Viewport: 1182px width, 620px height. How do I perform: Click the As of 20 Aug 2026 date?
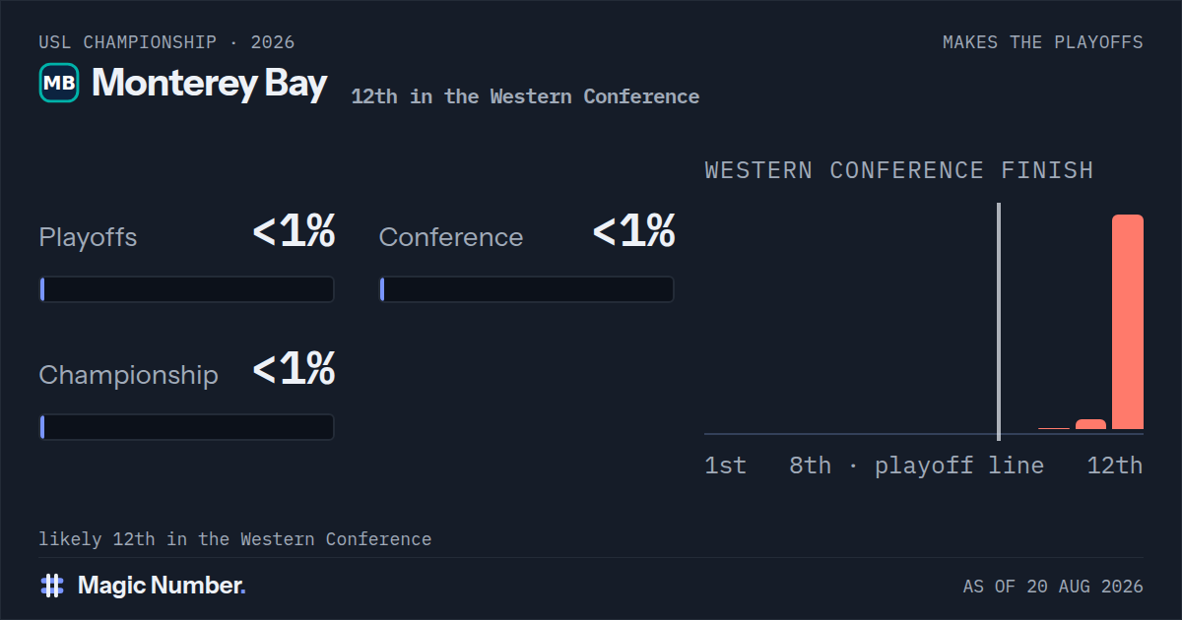click(1053, 587)
